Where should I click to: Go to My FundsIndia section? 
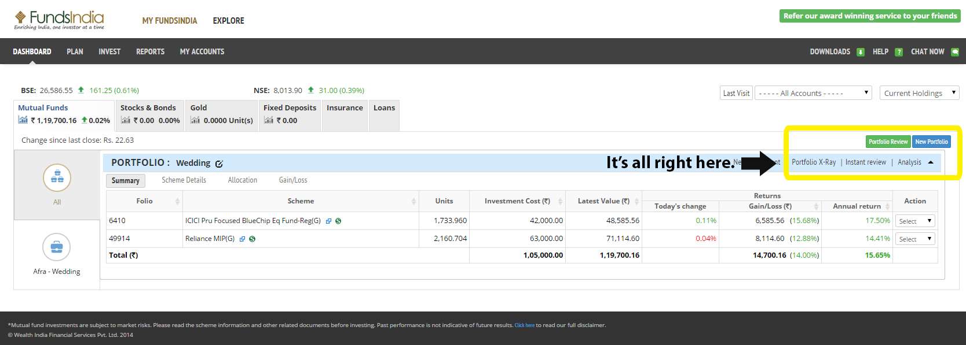170,21
